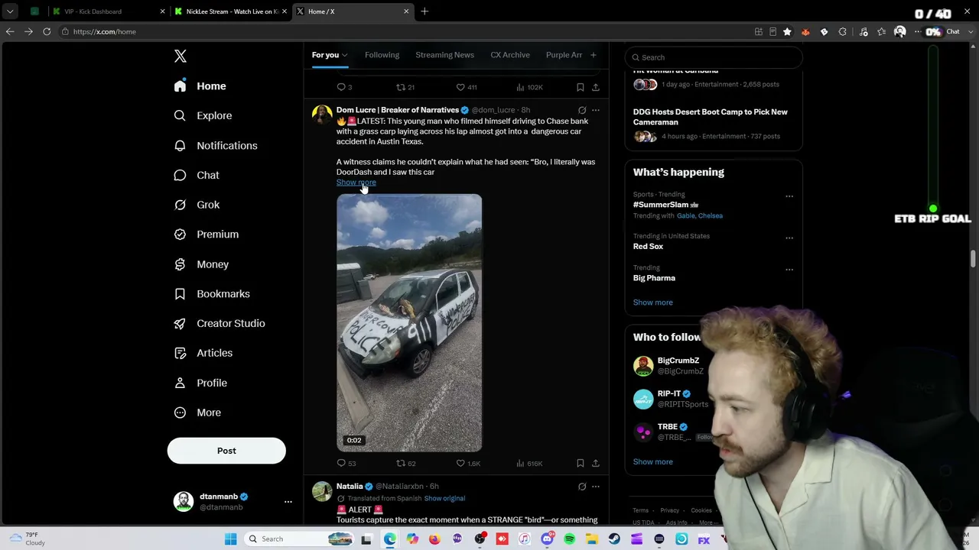Repost the Dom Lucre post

pos(405,463)
